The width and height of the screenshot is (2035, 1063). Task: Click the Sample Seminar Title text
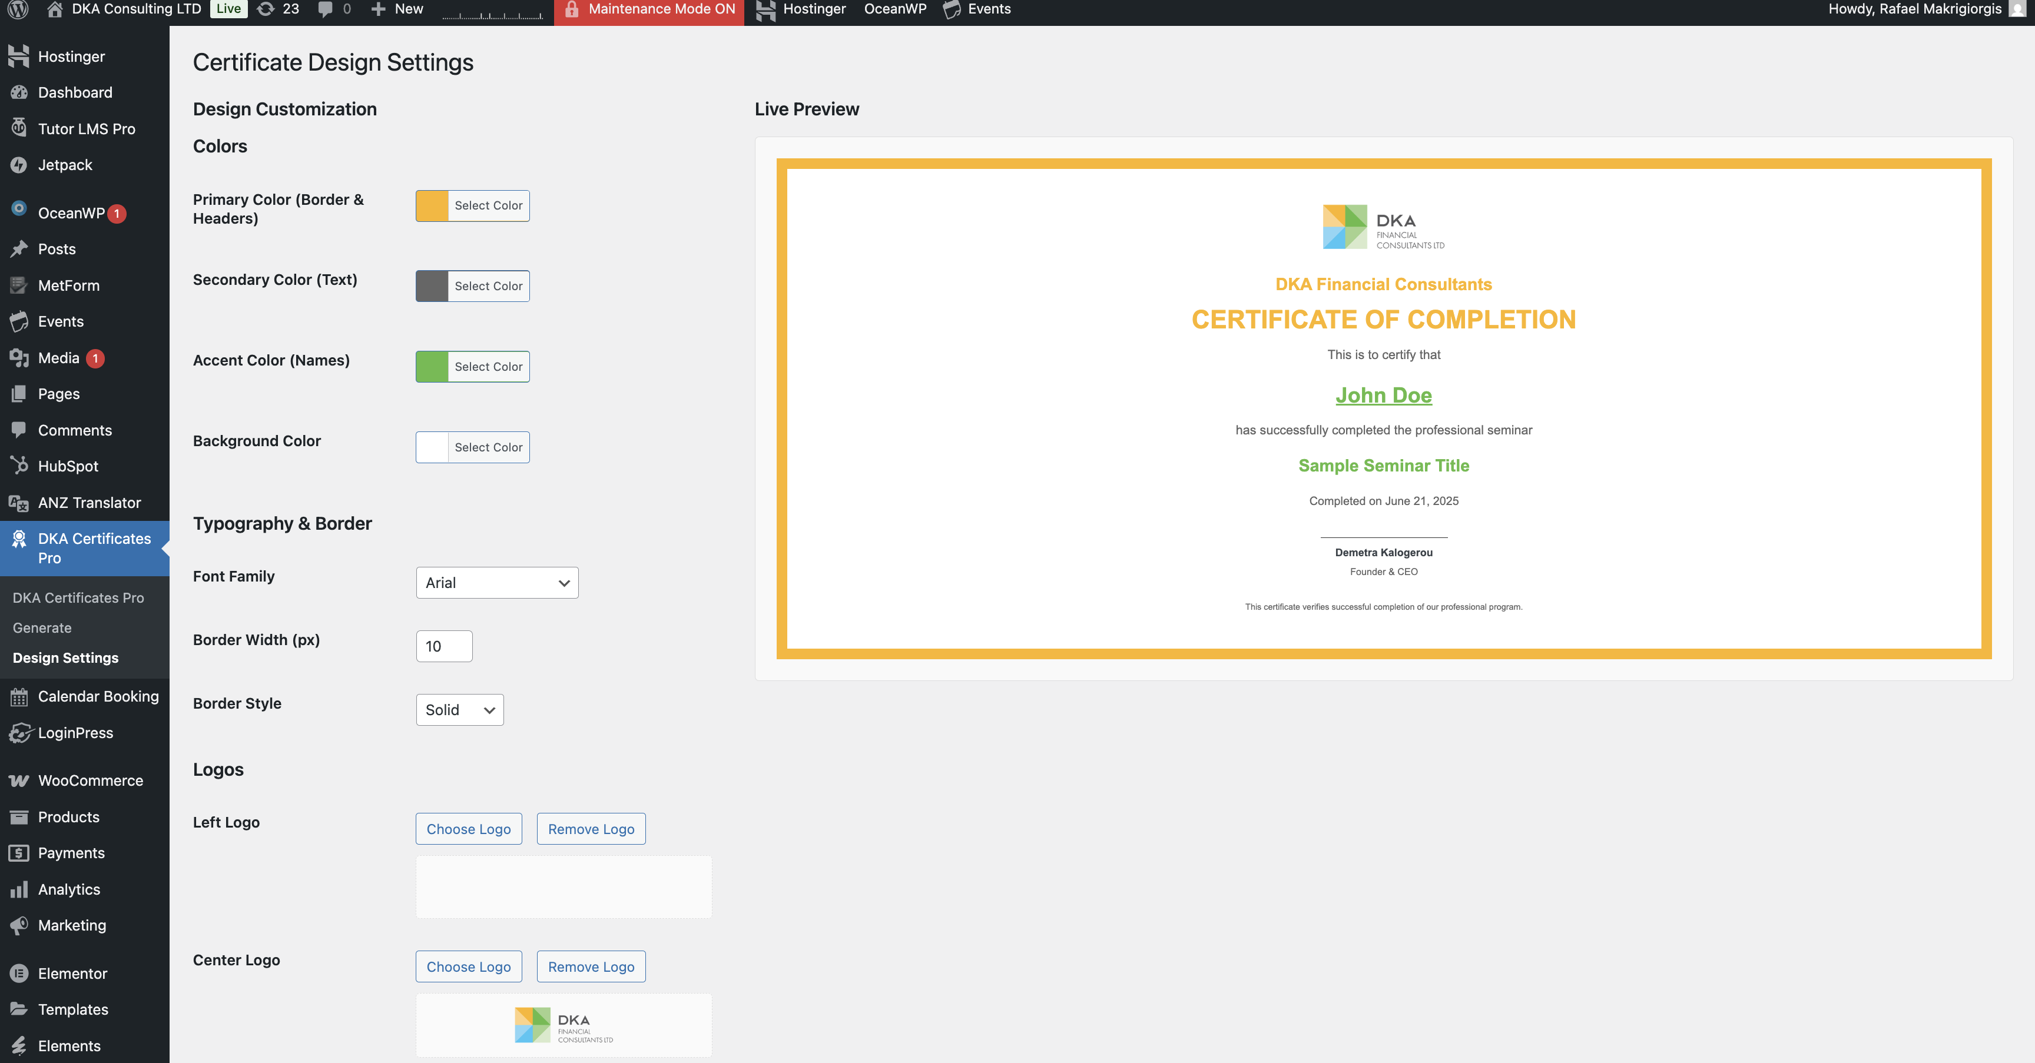(1383, 465)
